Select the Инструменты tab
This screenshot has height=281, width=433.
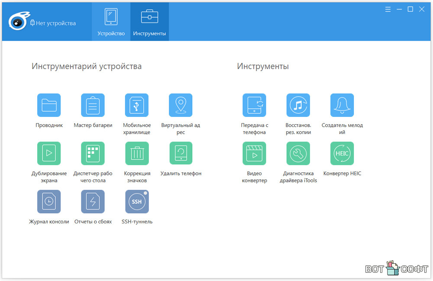click(149, 22)
